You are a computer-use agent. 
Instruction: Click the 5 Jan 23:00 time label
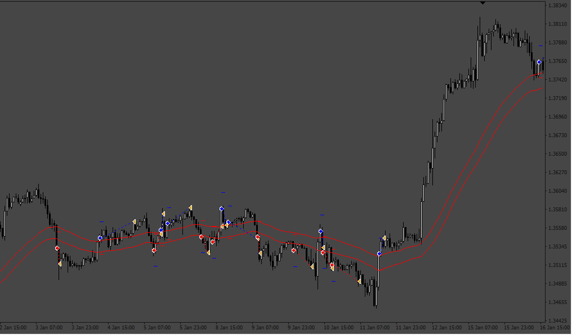pos(193,328)
